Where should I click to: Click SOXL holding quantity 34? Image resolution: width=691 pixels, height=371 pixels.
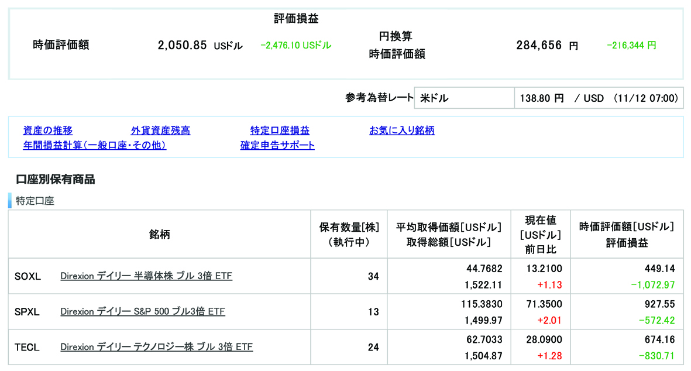(373, 276)
